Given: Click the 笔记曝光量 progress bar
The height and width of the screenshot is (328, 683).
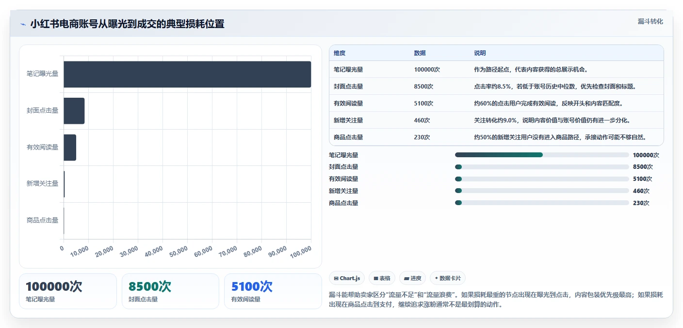Looking at the screenshot, I should pyautogui.click(x=542, y=155).
